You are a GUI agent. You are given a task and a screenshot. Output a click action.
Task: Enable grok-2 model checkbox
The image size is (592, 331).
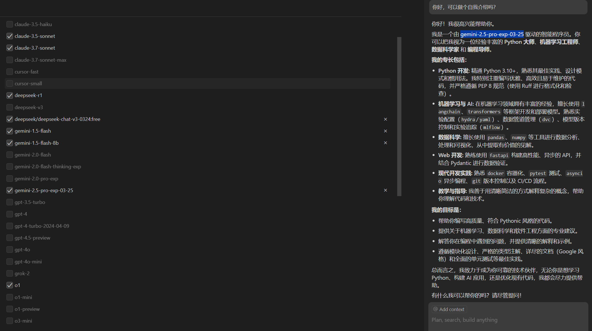10,273
